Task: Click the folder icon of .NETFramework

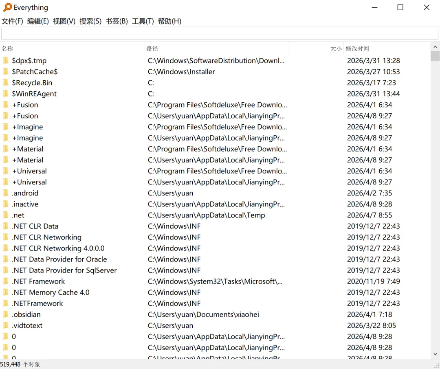Action: pyautogui.click(x=6, y=303)
